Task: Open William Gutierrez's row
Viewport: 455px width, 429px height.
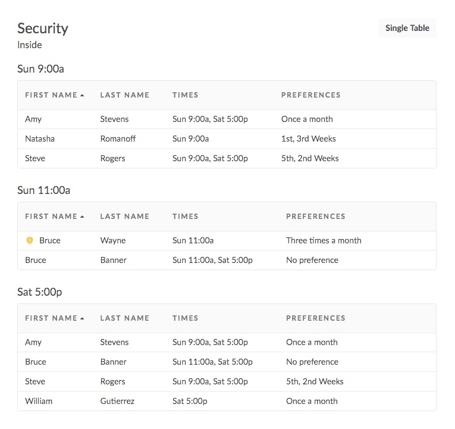Action: 39,401
